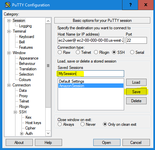Viewport: 155px width, 150px height.
Task: Click the Save session button
Action: [x=136, y=92]
